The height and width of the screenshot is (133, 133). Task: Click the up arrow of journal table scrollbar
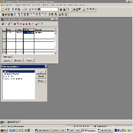pyautogui.click(x=55, y=30)
